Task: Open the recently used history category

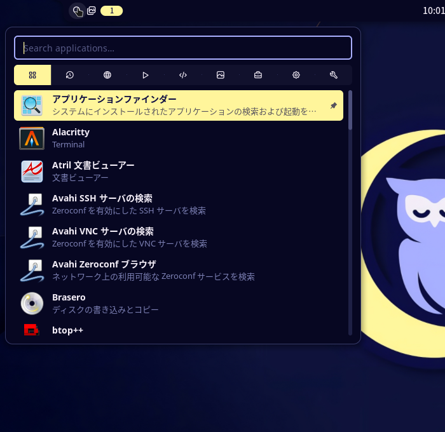Action: [x=70, y=75]
